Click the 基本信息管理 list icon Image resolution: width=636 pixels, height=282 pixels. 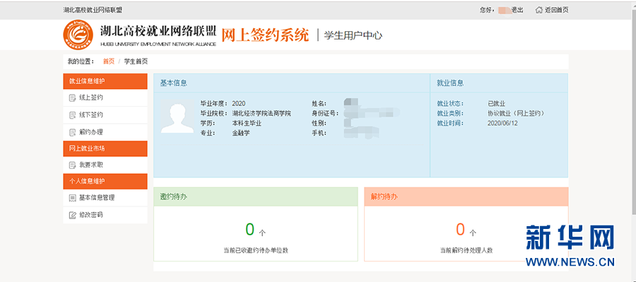coord(73,198)
